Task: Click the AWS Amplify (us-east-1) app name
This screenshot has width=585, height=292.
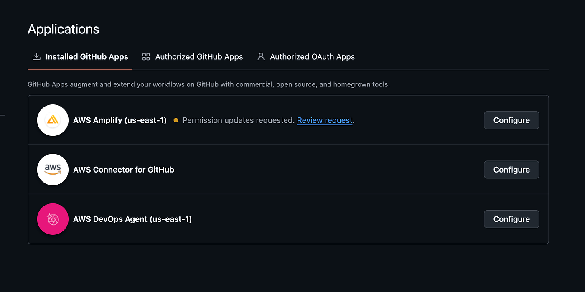Action: click(x=120, y=120)
